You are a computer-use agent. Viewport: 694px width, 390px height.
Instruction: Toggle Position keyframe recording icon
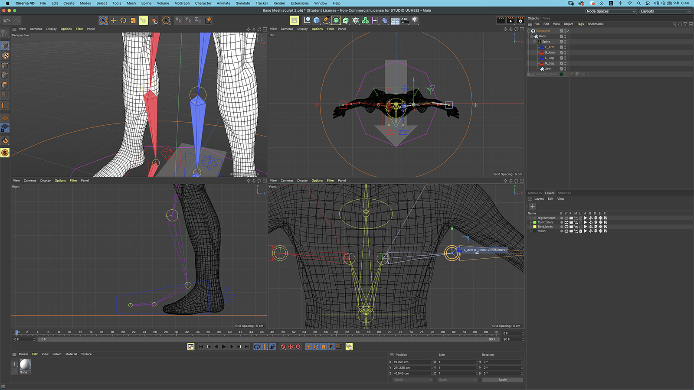point(308,347)
